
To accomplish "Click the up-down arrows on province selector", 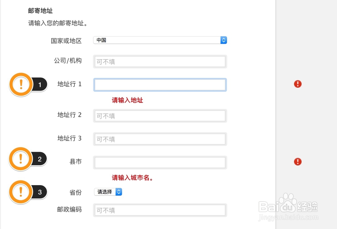I will (119, 192).
